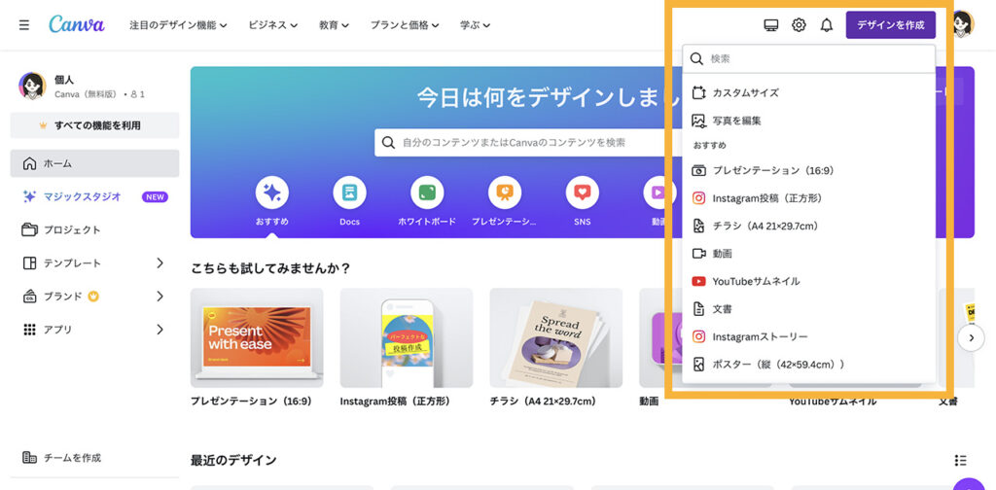
Task: Expand the テンプレート sidebar chevron
Action: pos(160,263)
